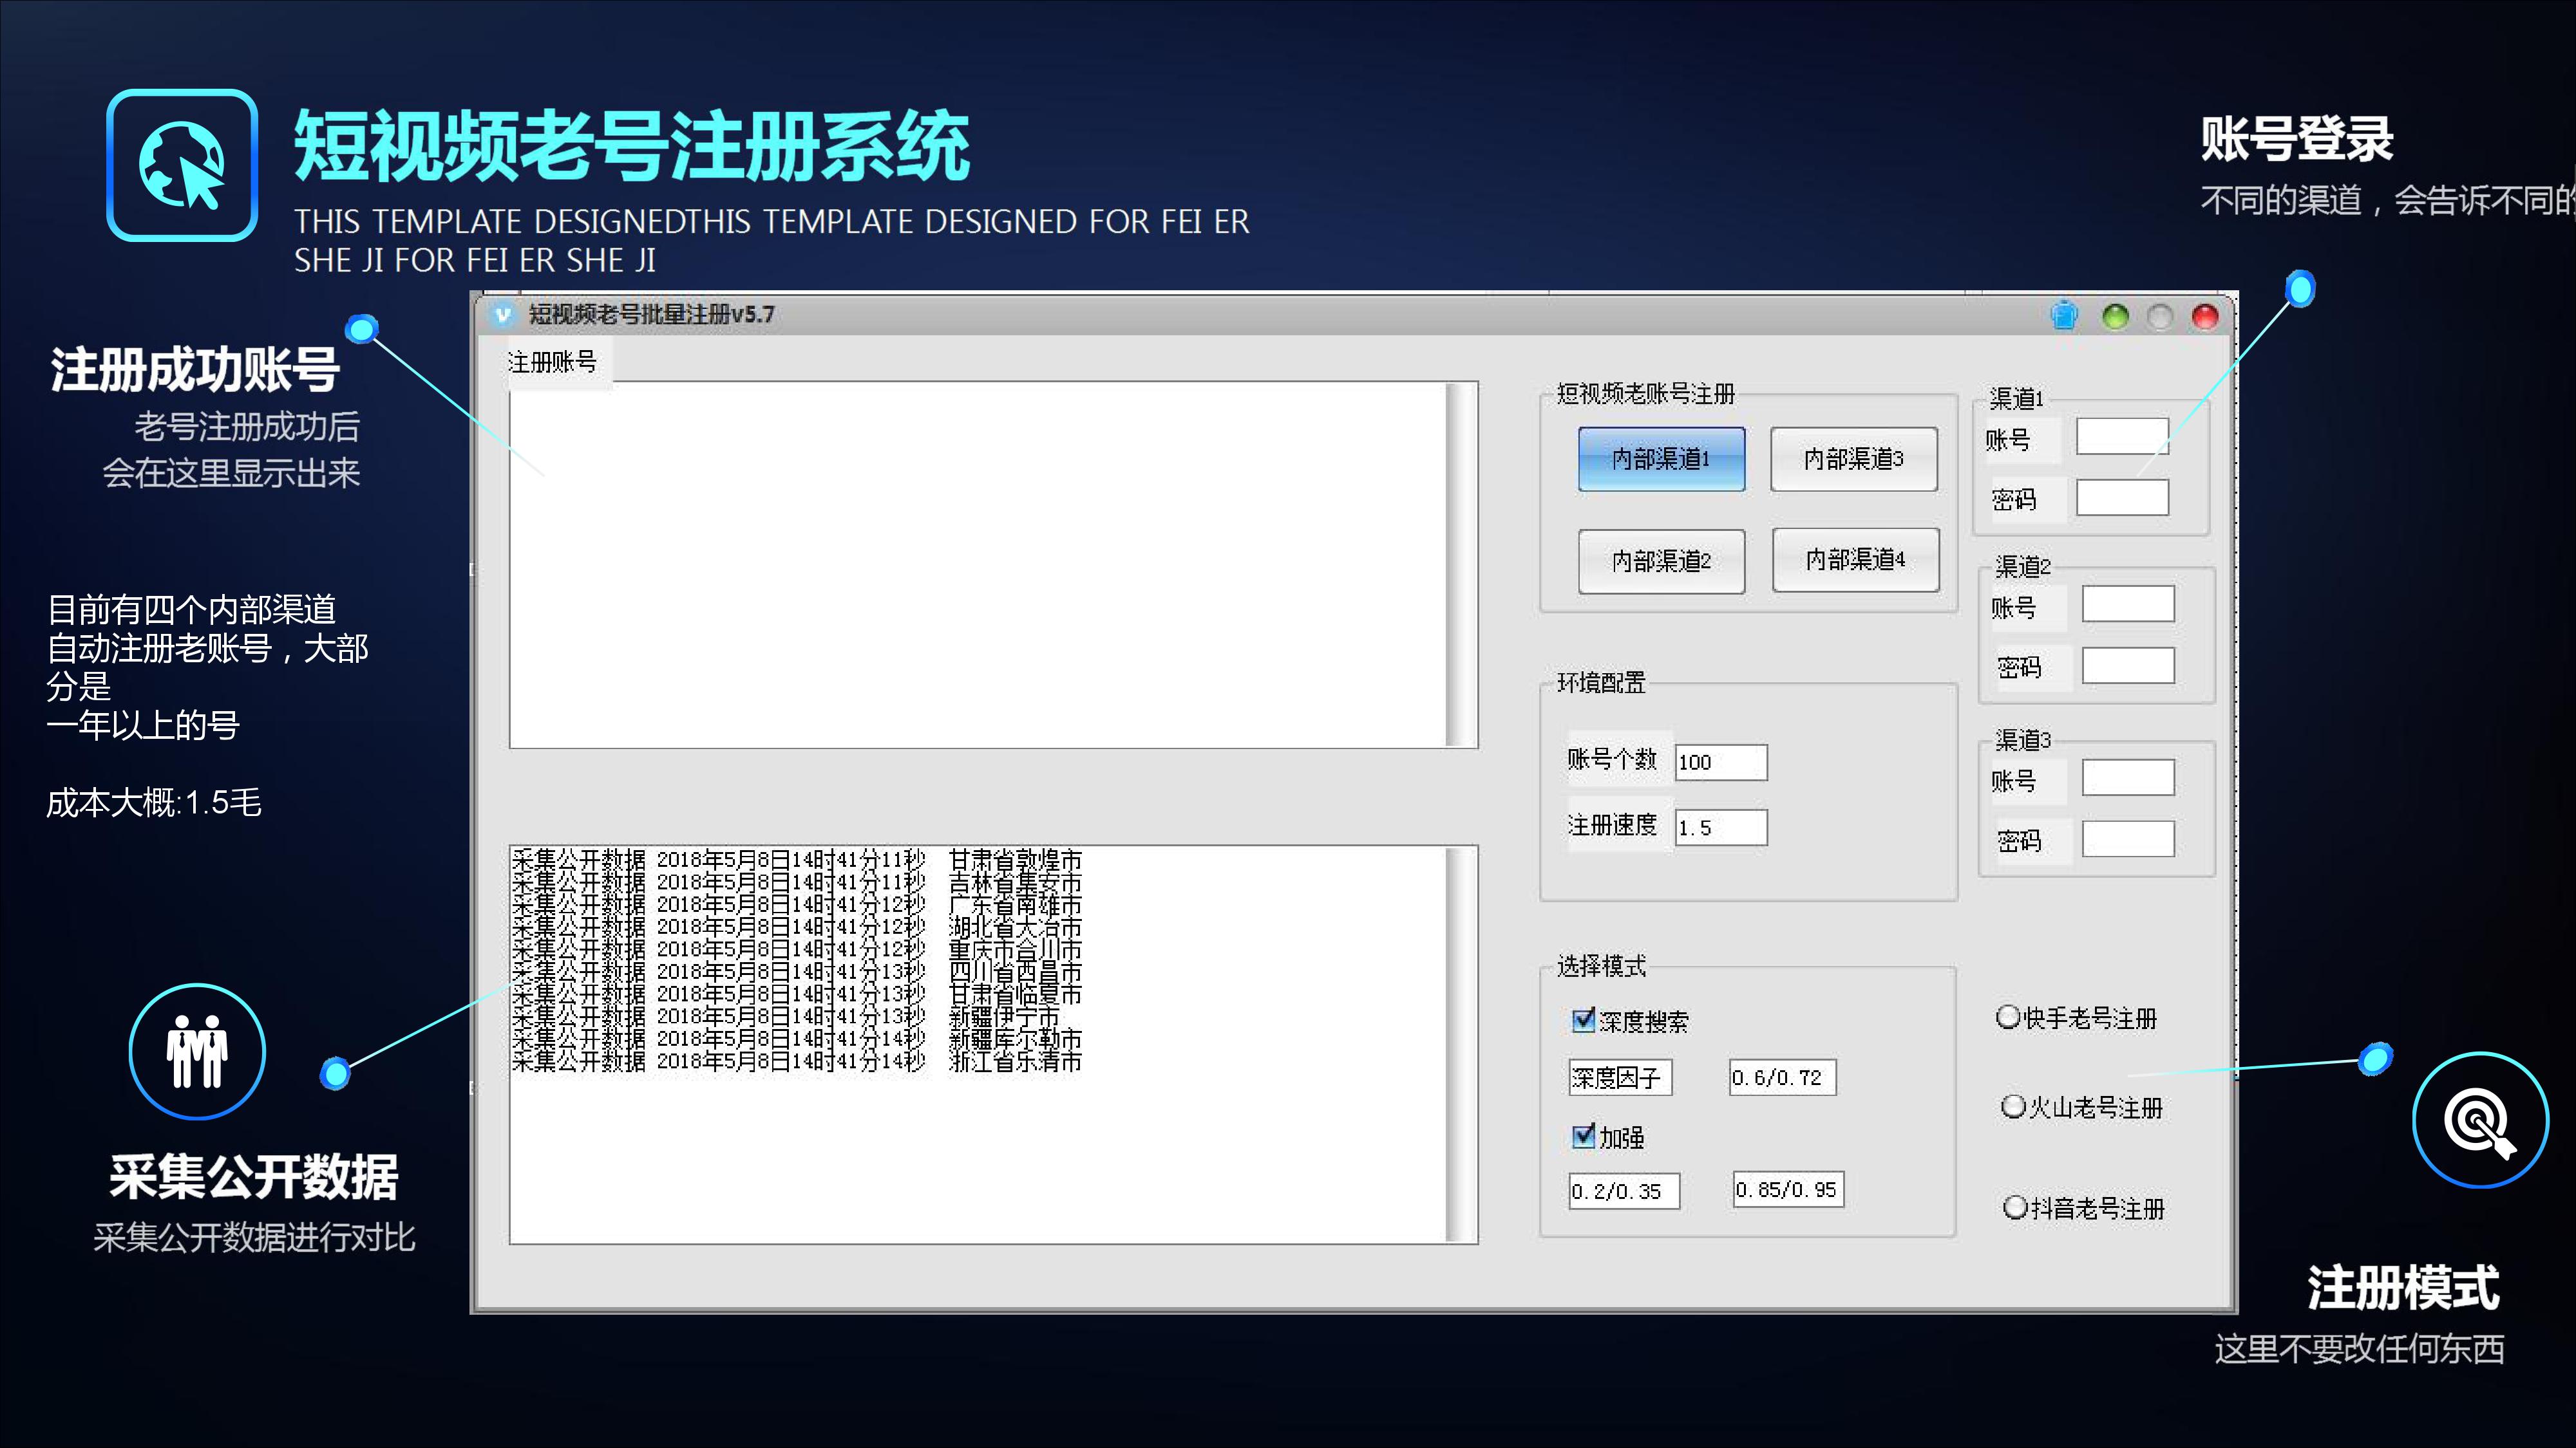Viewport: 2576px width, 1448px height.
Task: Click the 渠道1 密码 input field
Action: click(2122, 497)
